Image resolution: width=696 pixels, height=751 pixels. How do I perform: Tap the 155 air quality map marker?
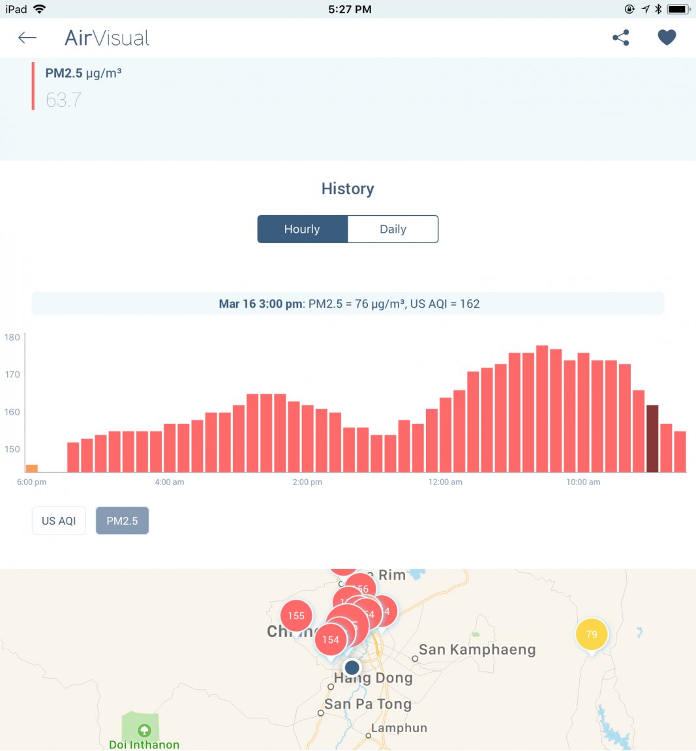click(295, 615)
